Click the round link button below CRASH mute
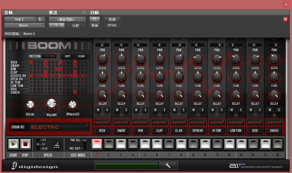 (x=274, y=116)
